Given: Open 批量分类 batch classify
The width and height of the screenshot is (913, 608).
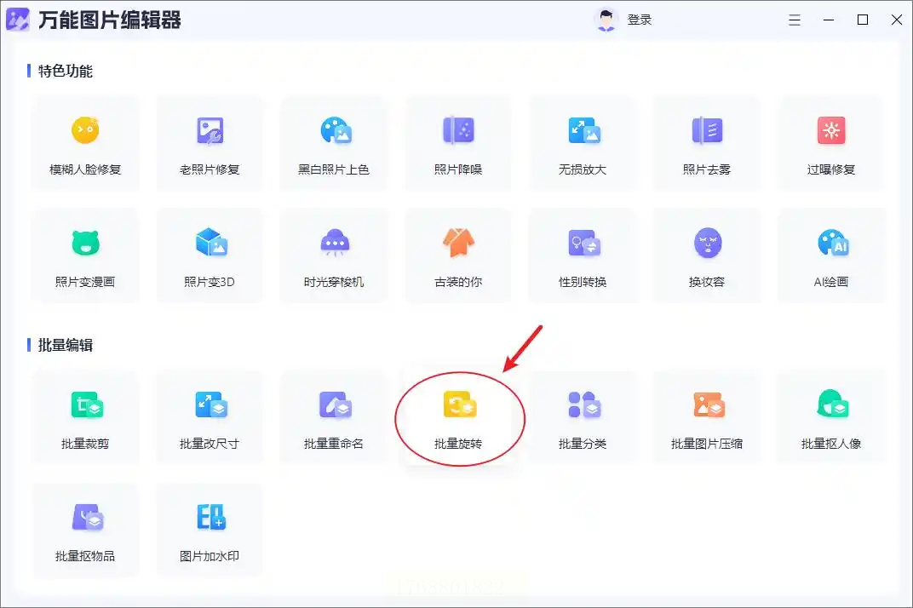Looking at the screenshot, I should (583, 417).
